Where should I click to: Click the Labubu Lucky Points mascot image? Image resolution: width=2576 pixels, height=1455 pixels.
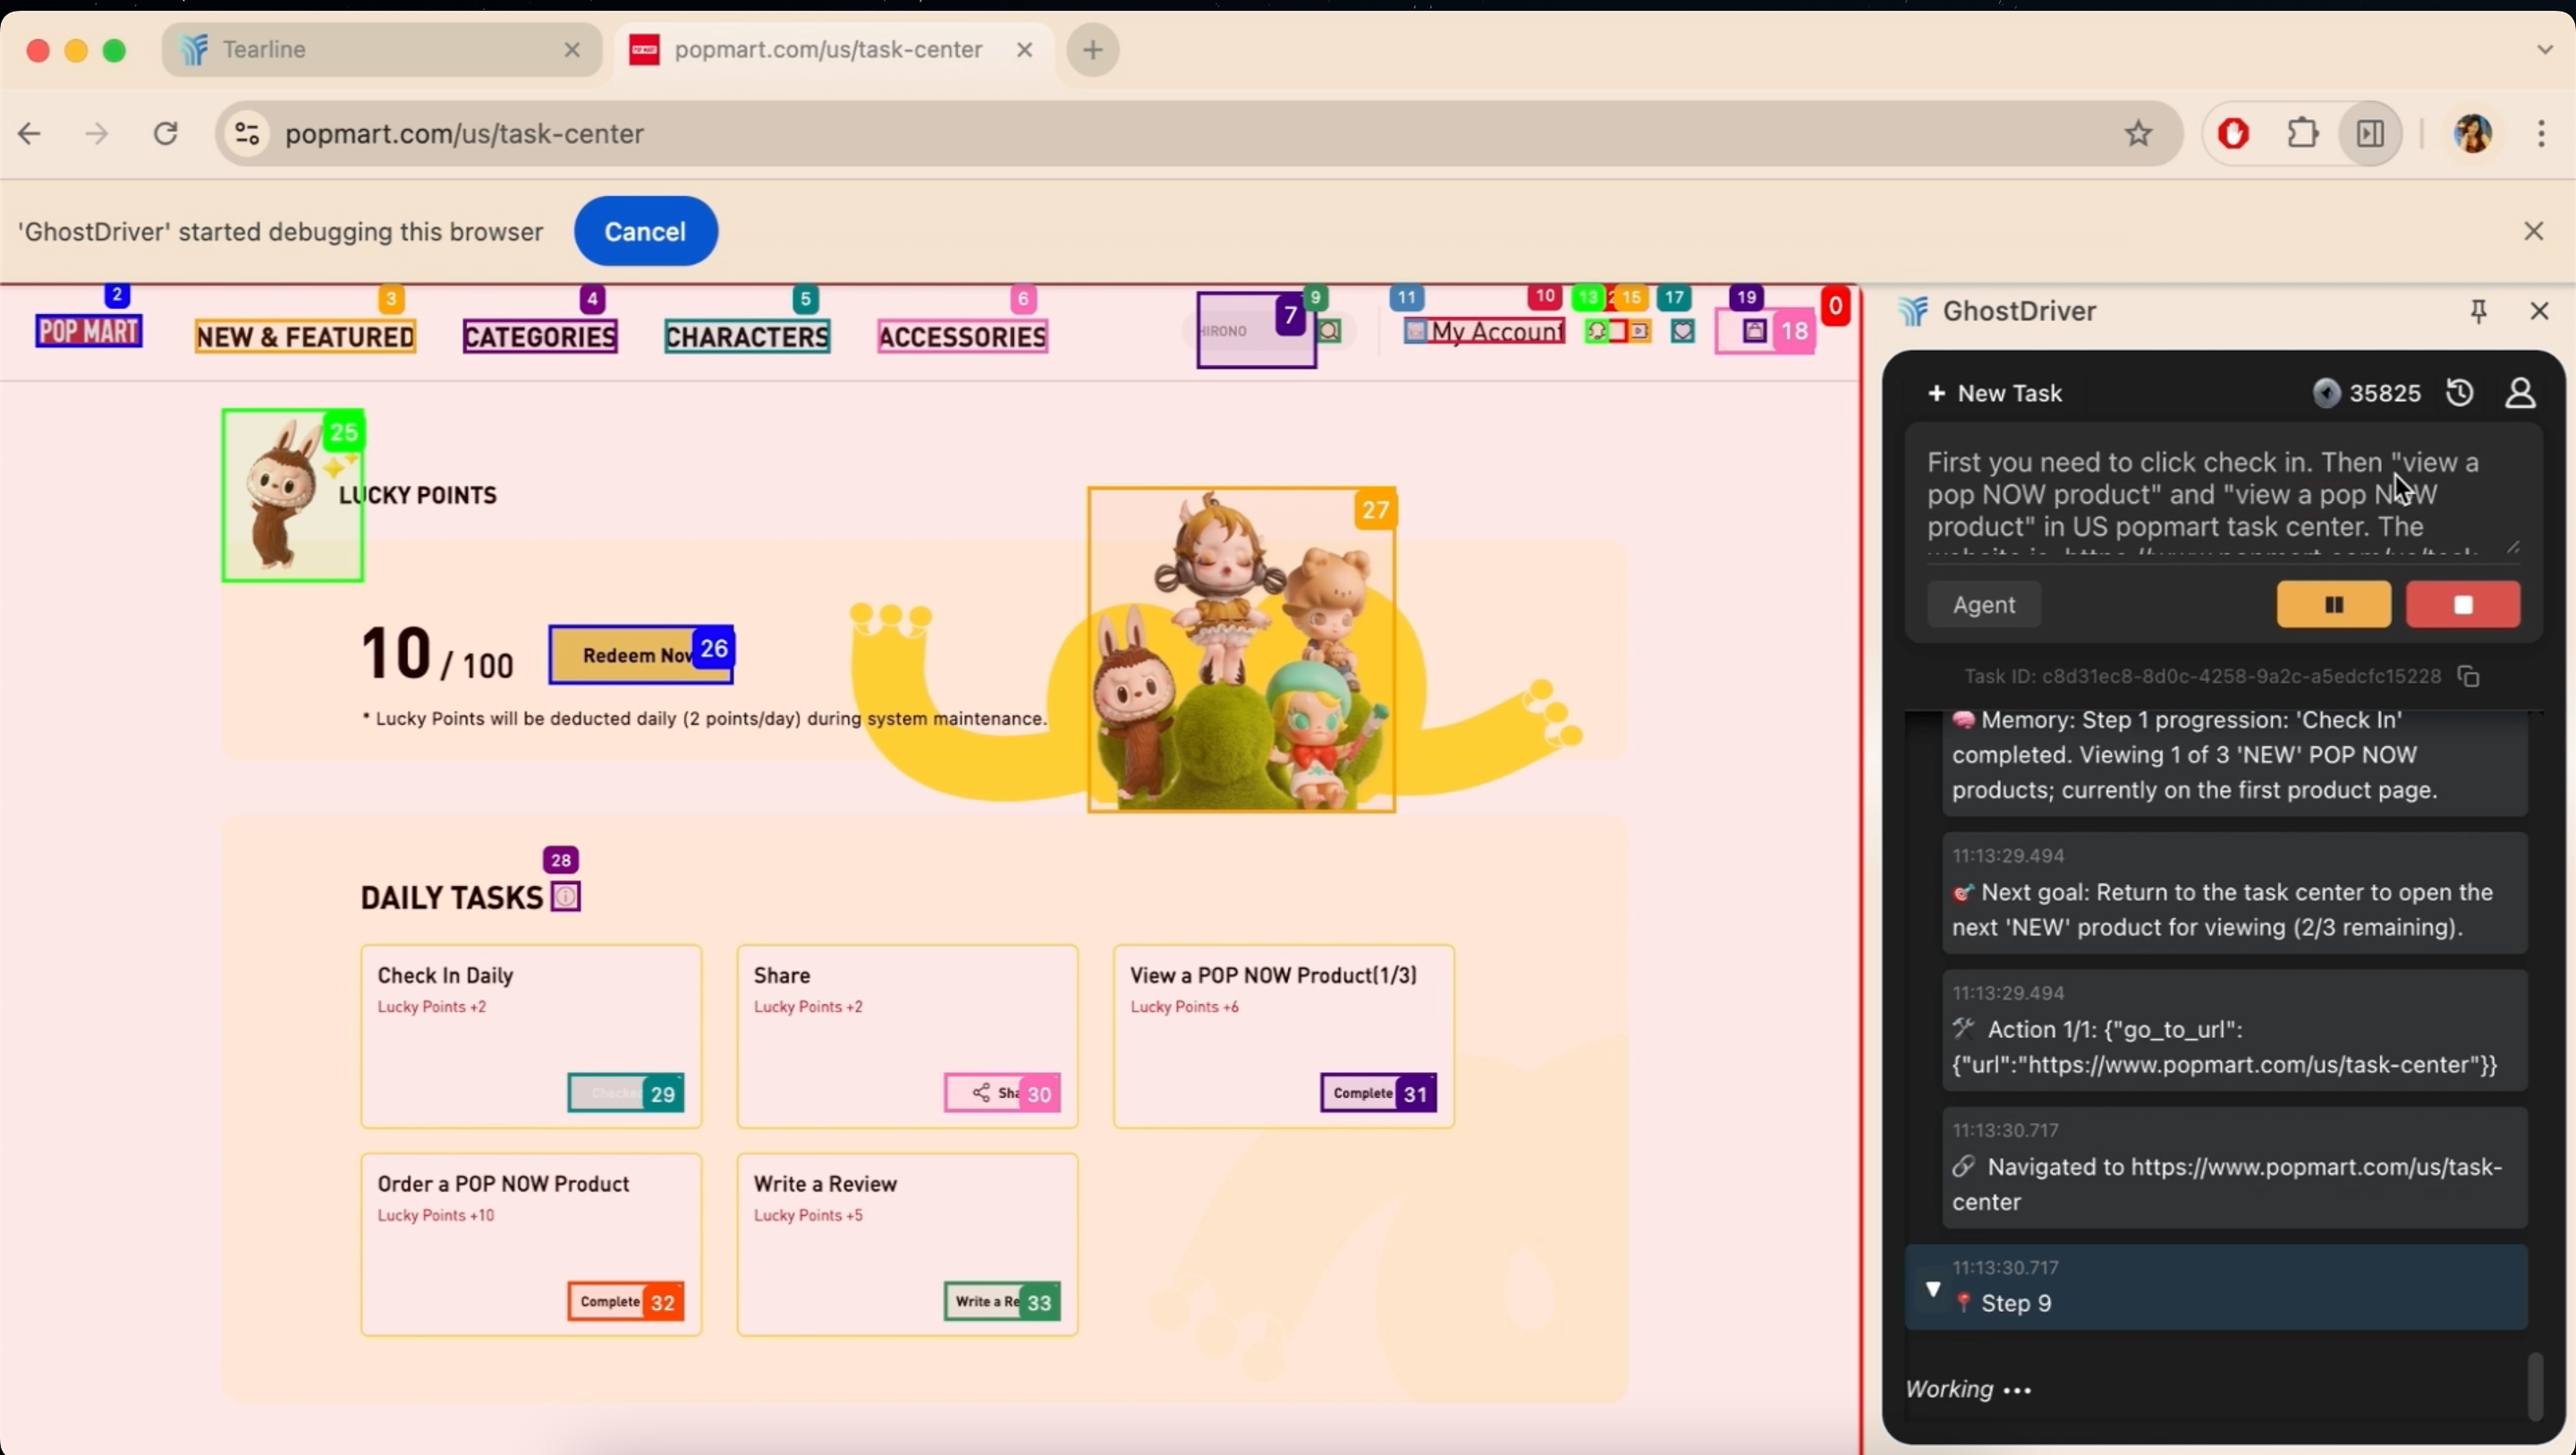292,496
